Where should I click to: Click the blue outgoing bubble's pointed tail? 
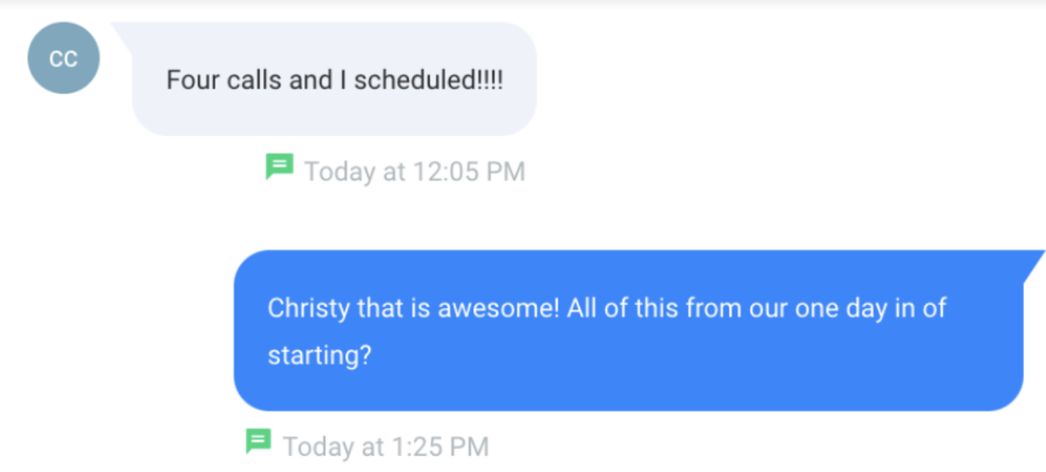point(1033,264)
